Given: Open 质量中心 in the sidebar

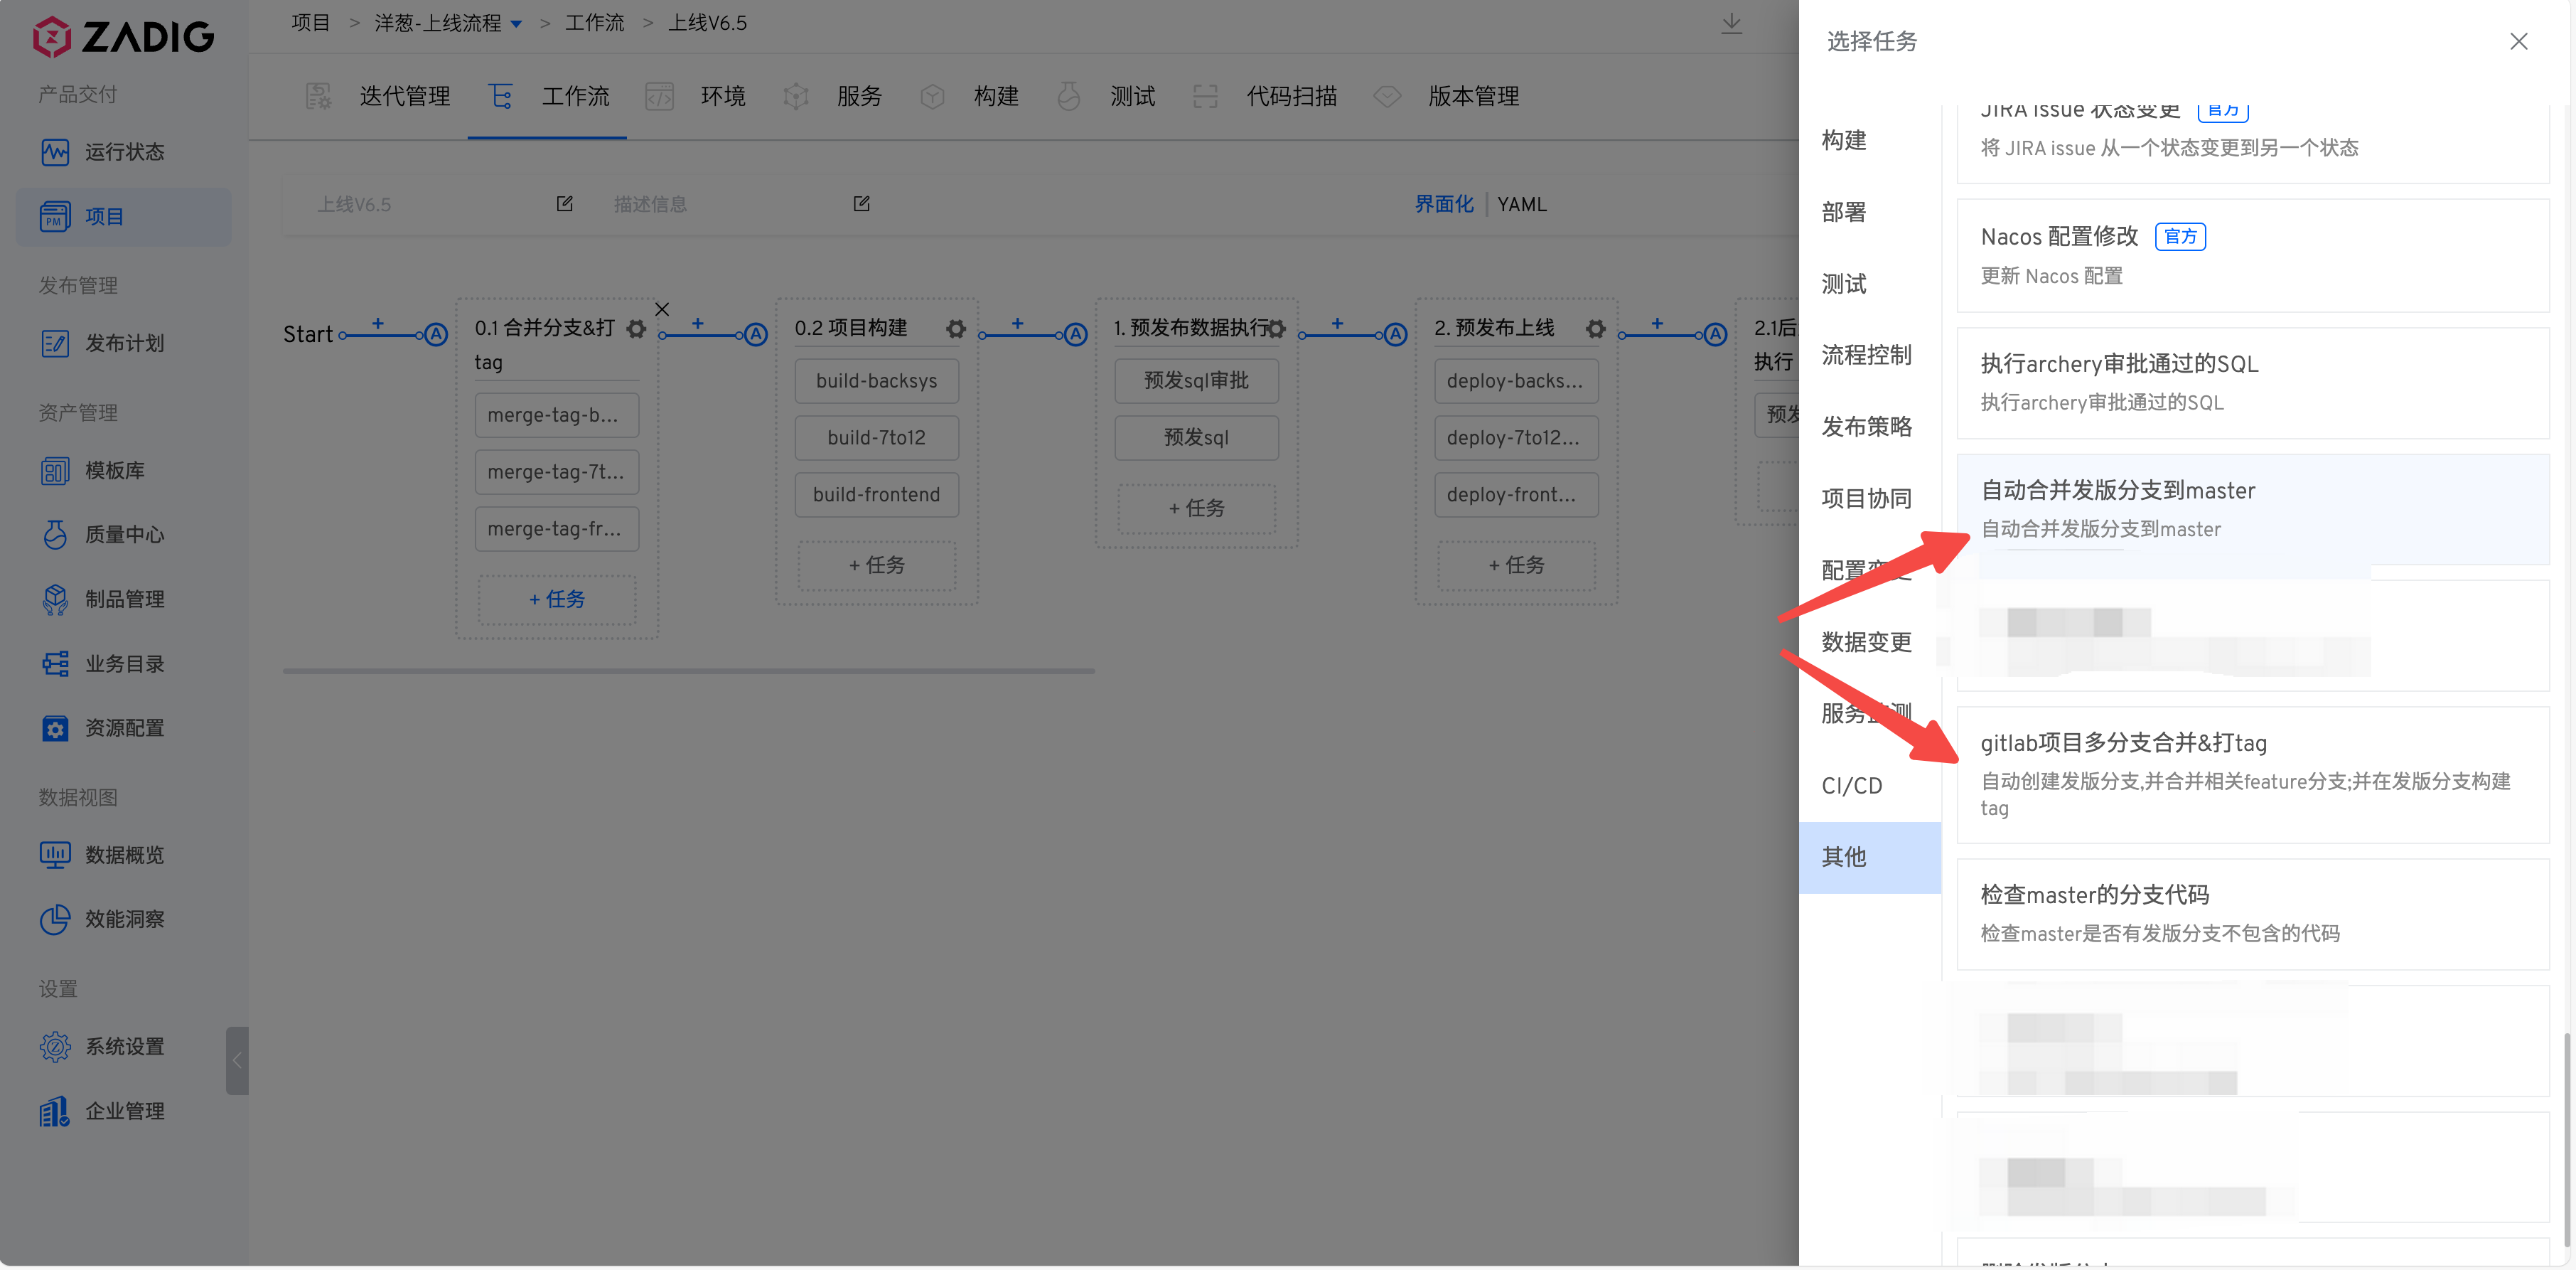Looking at the screenshot, I should tap(124, 535).
